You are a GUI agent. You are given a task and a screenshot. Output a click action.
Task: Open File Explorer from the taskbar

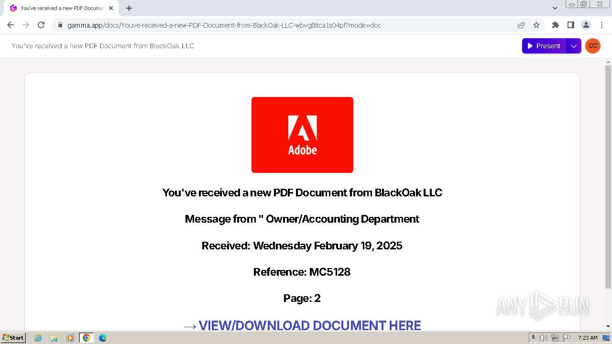pyautogui.click(x=54, y=338)
